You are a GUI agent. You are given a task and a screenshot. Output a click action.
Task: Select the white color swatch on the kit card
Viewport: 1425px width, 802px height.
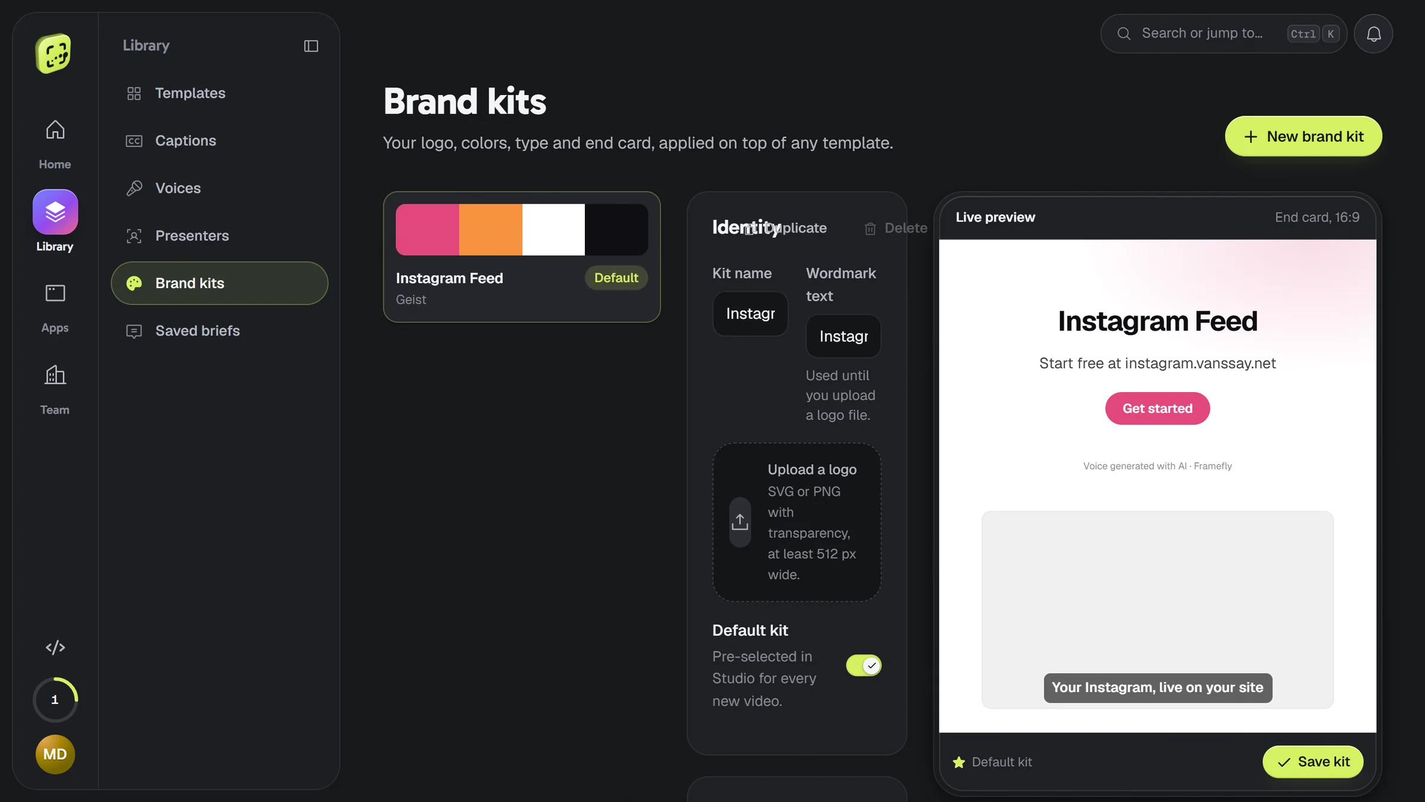pyautogui.click(x=553, y=230)
